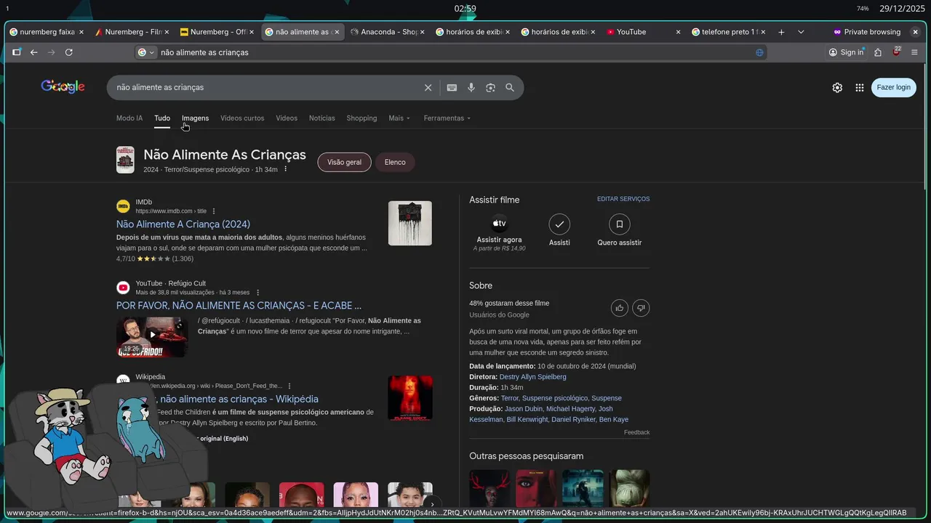This screenshot has width=931, height=523.
Task: Click EDITAR SERVIÇOS link
Action: (x=623, y=199)
